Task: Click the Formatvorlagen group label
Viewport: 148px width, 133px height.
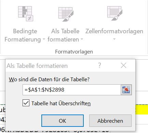Action: pos(74,52)
